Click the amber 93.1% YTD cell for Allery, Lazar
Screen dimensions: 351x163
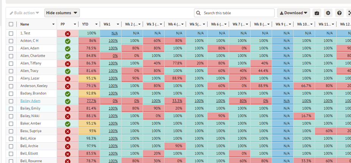(x=89, y=79)
